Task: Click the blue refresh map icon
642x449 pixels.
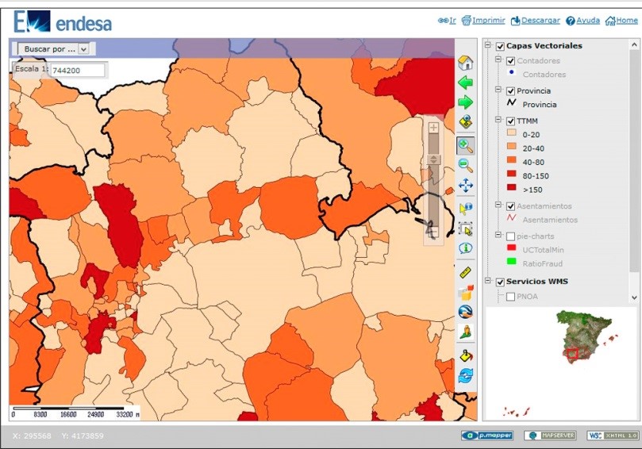Action: pos(466,375)
